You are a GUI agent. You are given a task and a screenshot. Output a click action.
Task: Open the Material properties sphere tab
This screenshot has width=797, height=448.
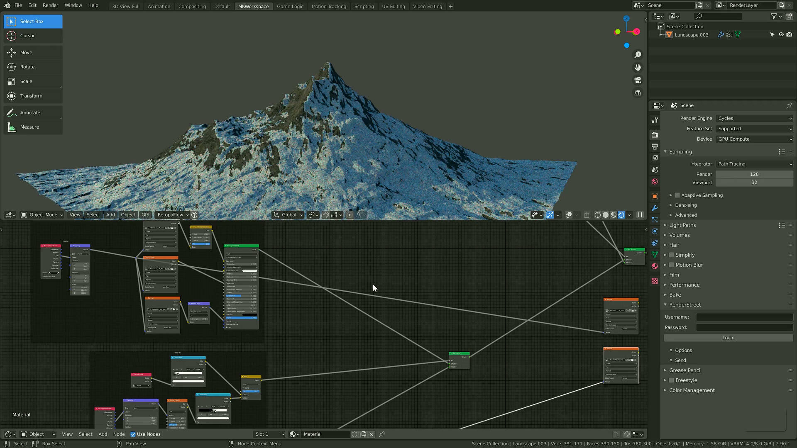tap(655, 266)
